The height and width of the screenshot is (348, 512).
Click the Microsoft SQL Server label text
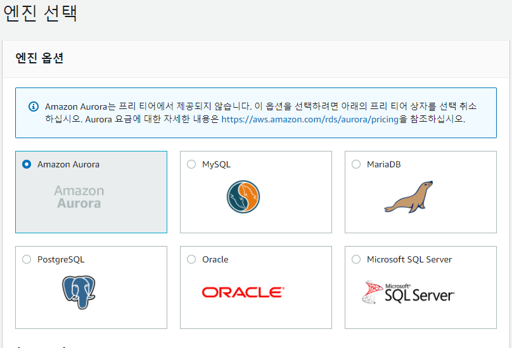coord(409,259)
